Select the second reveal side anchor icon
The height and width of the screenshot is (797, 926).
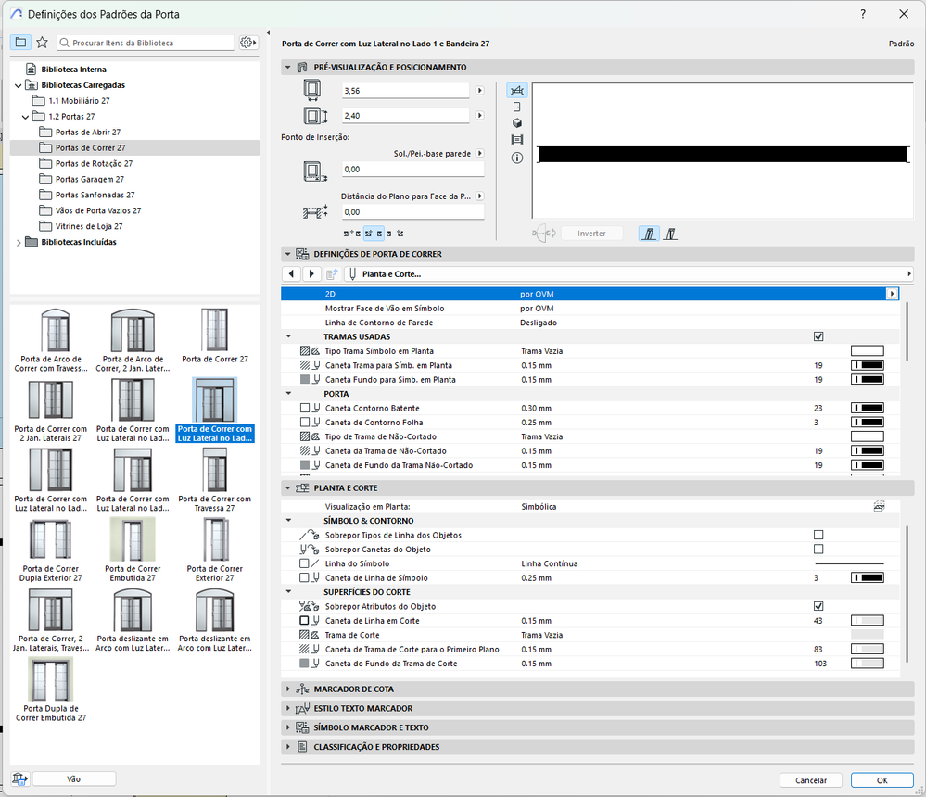670,234
